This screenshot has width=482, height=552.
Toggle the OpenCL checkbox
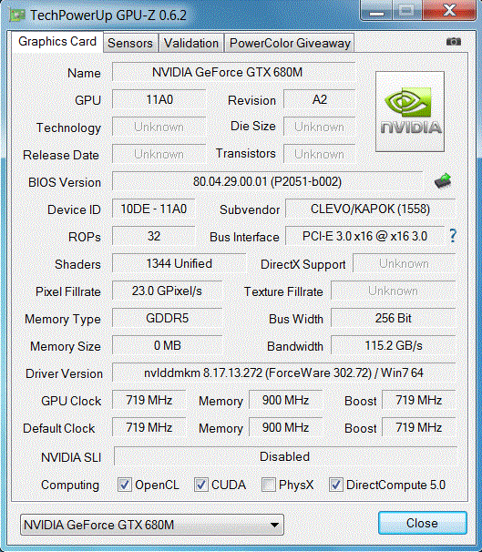(x=124, y=485)
